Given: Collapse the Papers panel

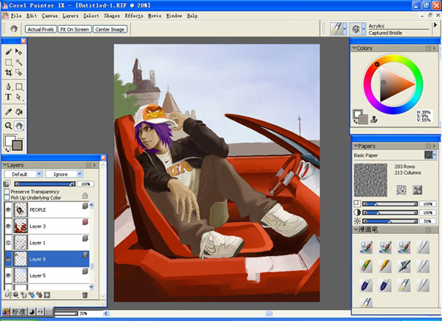Looking at the screenshot, I should click(356, 146).
